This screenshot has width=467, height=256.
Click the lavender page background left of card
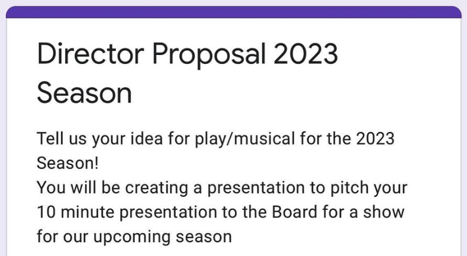click(x=3, y=134)
